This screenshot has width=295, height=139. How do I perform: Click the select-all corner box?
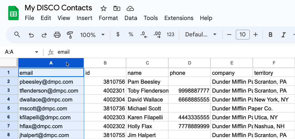coord(9,63)
